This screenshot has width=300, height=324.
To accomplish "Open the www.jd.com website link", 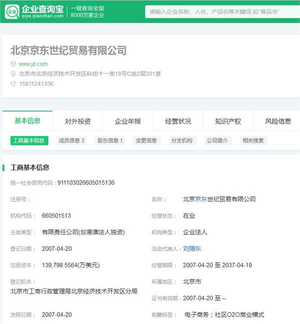I will [x=33, y=64].
